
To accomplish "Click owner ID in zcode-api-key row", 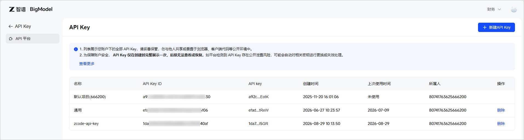I will pyautogui.click(x=448, y=124).
